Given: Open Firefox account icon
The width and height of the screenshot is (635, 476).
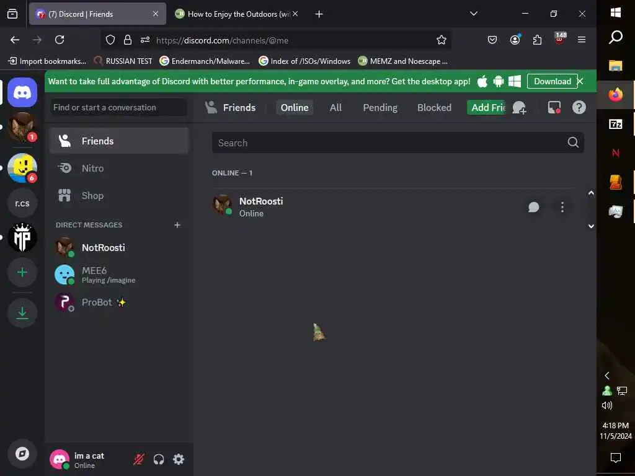Looking at the screenshot, I should (515, 40).
